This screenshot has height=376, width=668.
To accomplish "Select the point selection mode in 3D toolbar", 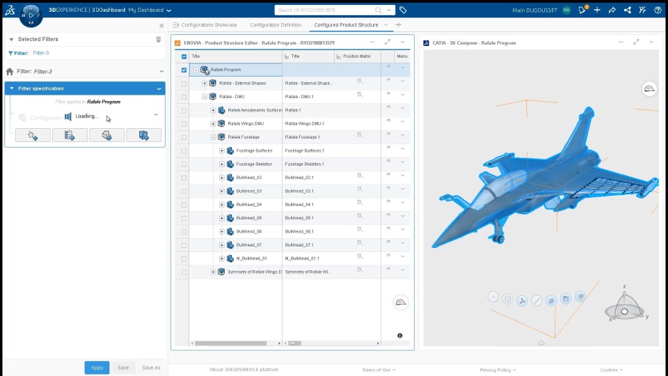I will tap(493, 297).
